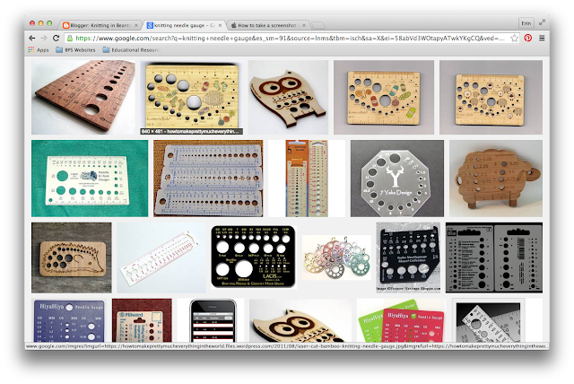The image size is (574, 384).
Task: Click the browser forward arrow
Action: [44, 38]
